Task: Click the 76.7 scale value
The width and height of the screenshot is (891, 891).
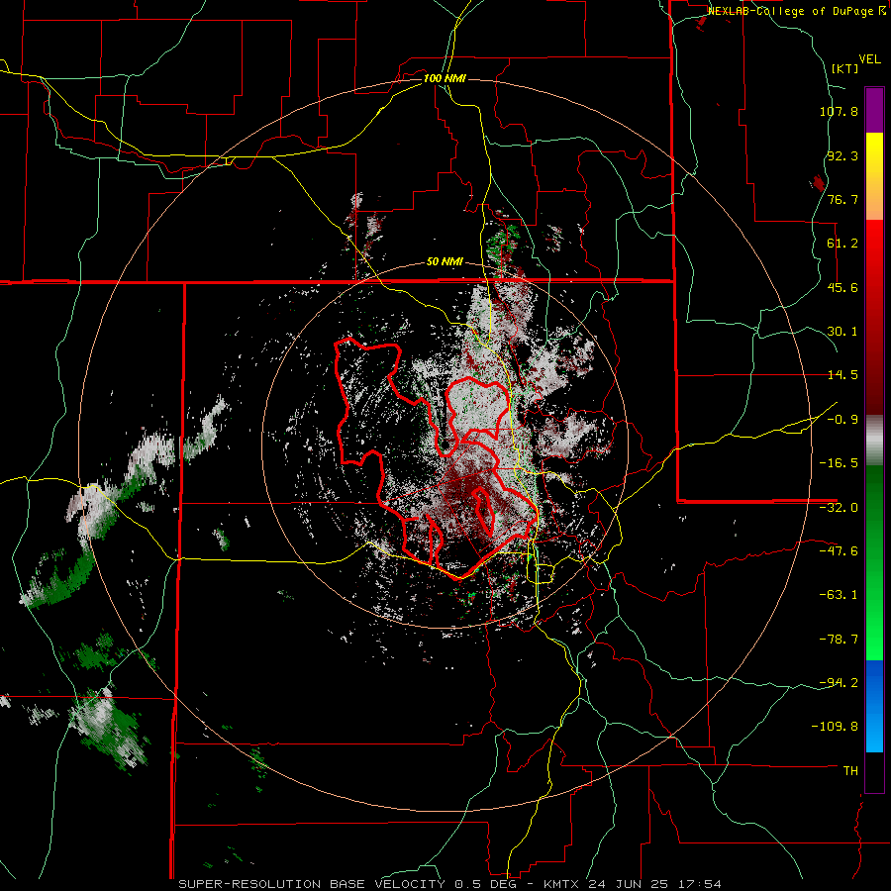Action: pos(842,199)
